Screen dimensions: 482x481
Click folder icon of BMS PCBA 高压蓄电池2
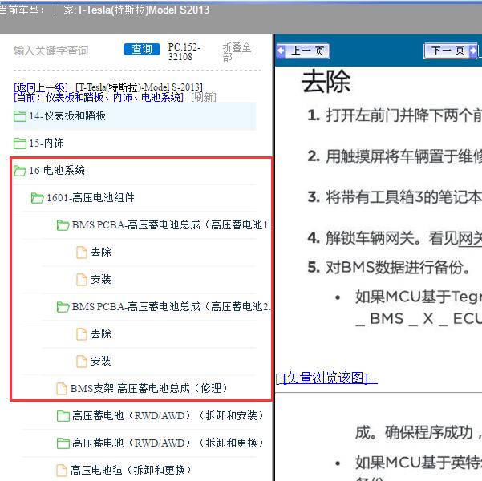(63, 307)
